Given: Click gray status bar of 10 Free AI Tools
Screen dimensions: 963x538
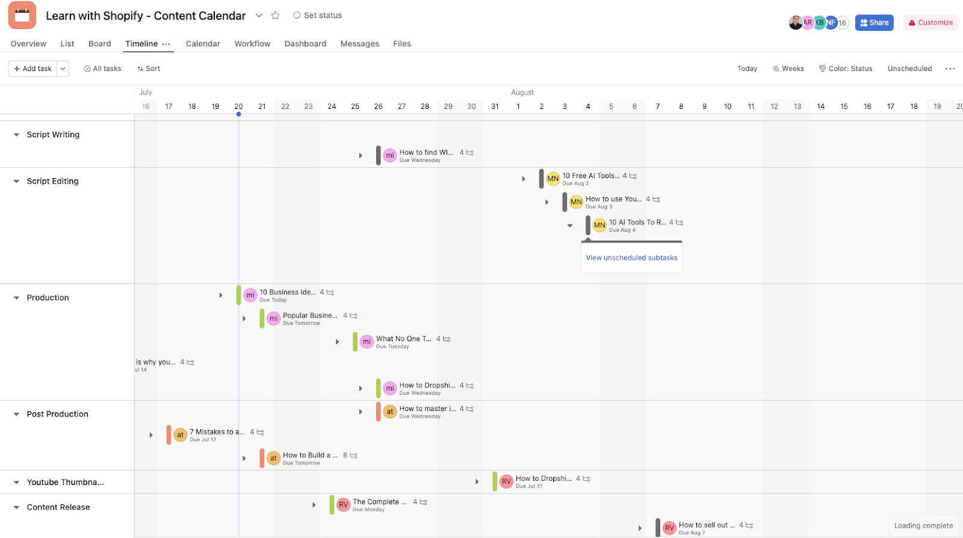Looking at the screenshot, I should [x=541, y=179].
